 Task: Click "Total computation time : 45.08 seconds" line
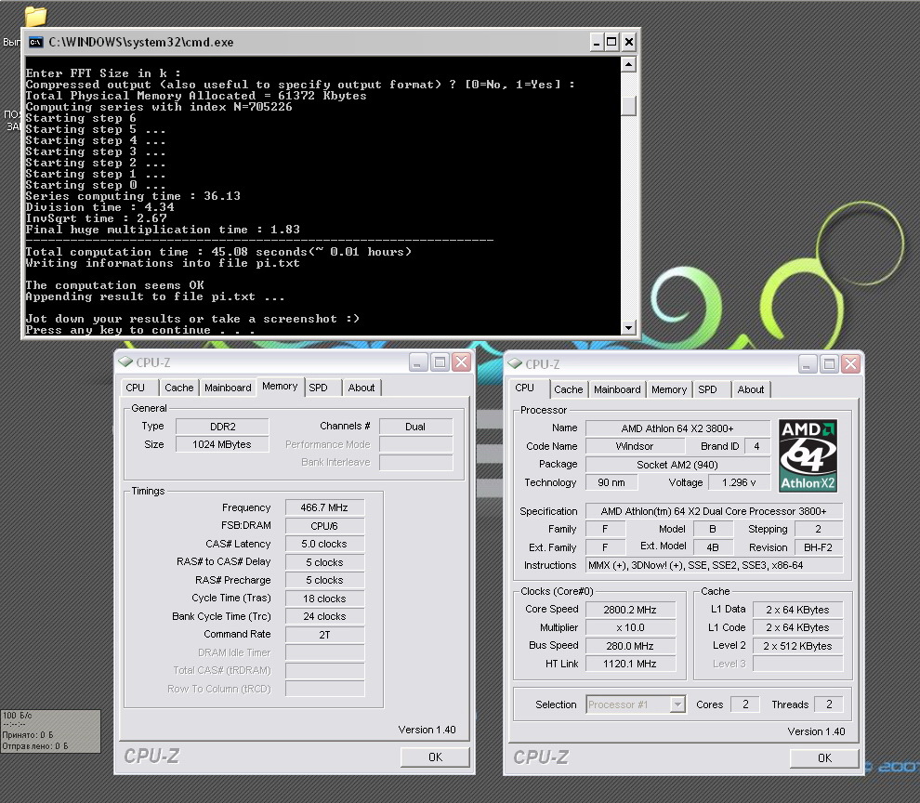pos(218,252)
